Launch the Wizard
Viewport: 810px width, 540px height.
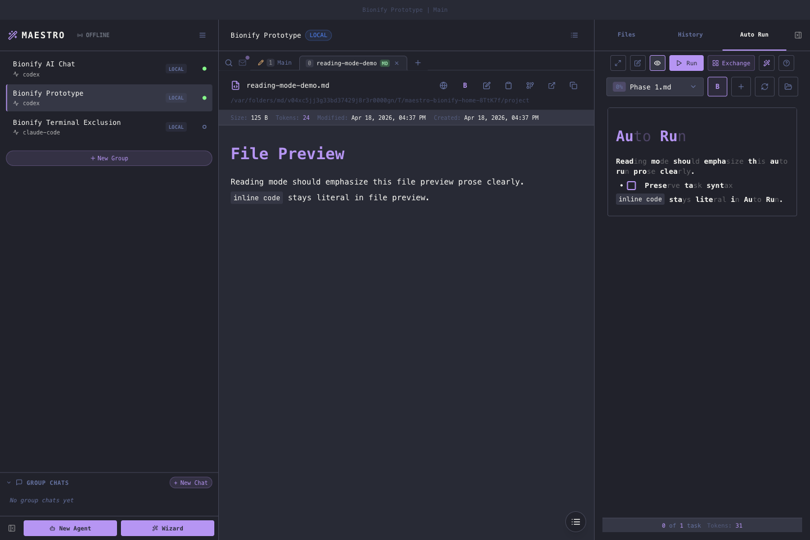(168, 528)
